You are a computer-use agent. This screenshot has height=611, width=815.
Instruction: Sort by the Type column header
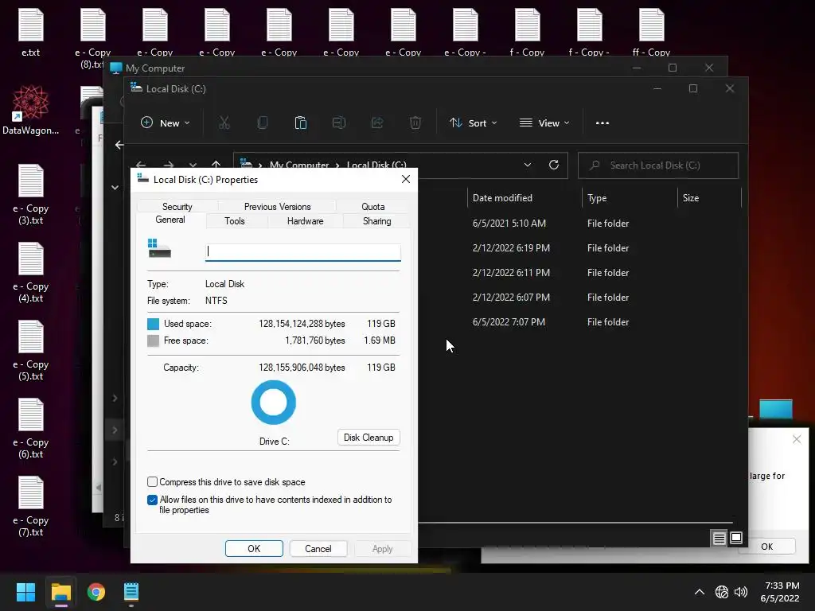pyautogui.click(x=629, y=198)
